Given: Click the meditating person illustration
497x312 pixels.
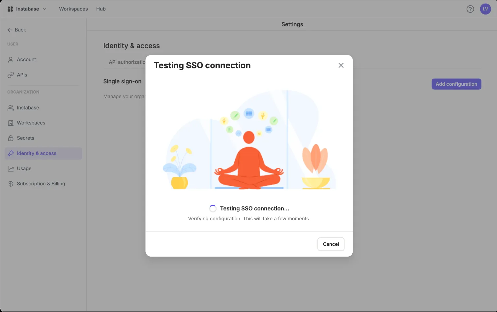Looking at the screenshot, I should pos(249,160).
